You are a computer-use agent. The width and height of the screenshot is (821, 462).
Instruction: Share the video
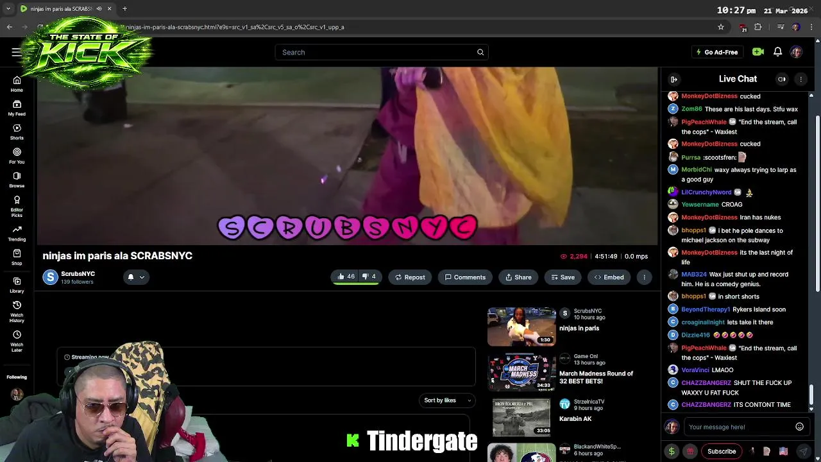[518, 277]
